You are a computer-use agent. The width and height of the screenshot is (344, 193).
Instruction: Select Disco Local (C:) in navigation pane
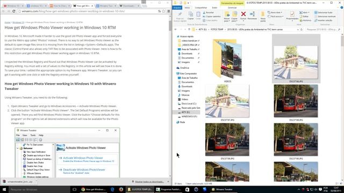[189, 103]
